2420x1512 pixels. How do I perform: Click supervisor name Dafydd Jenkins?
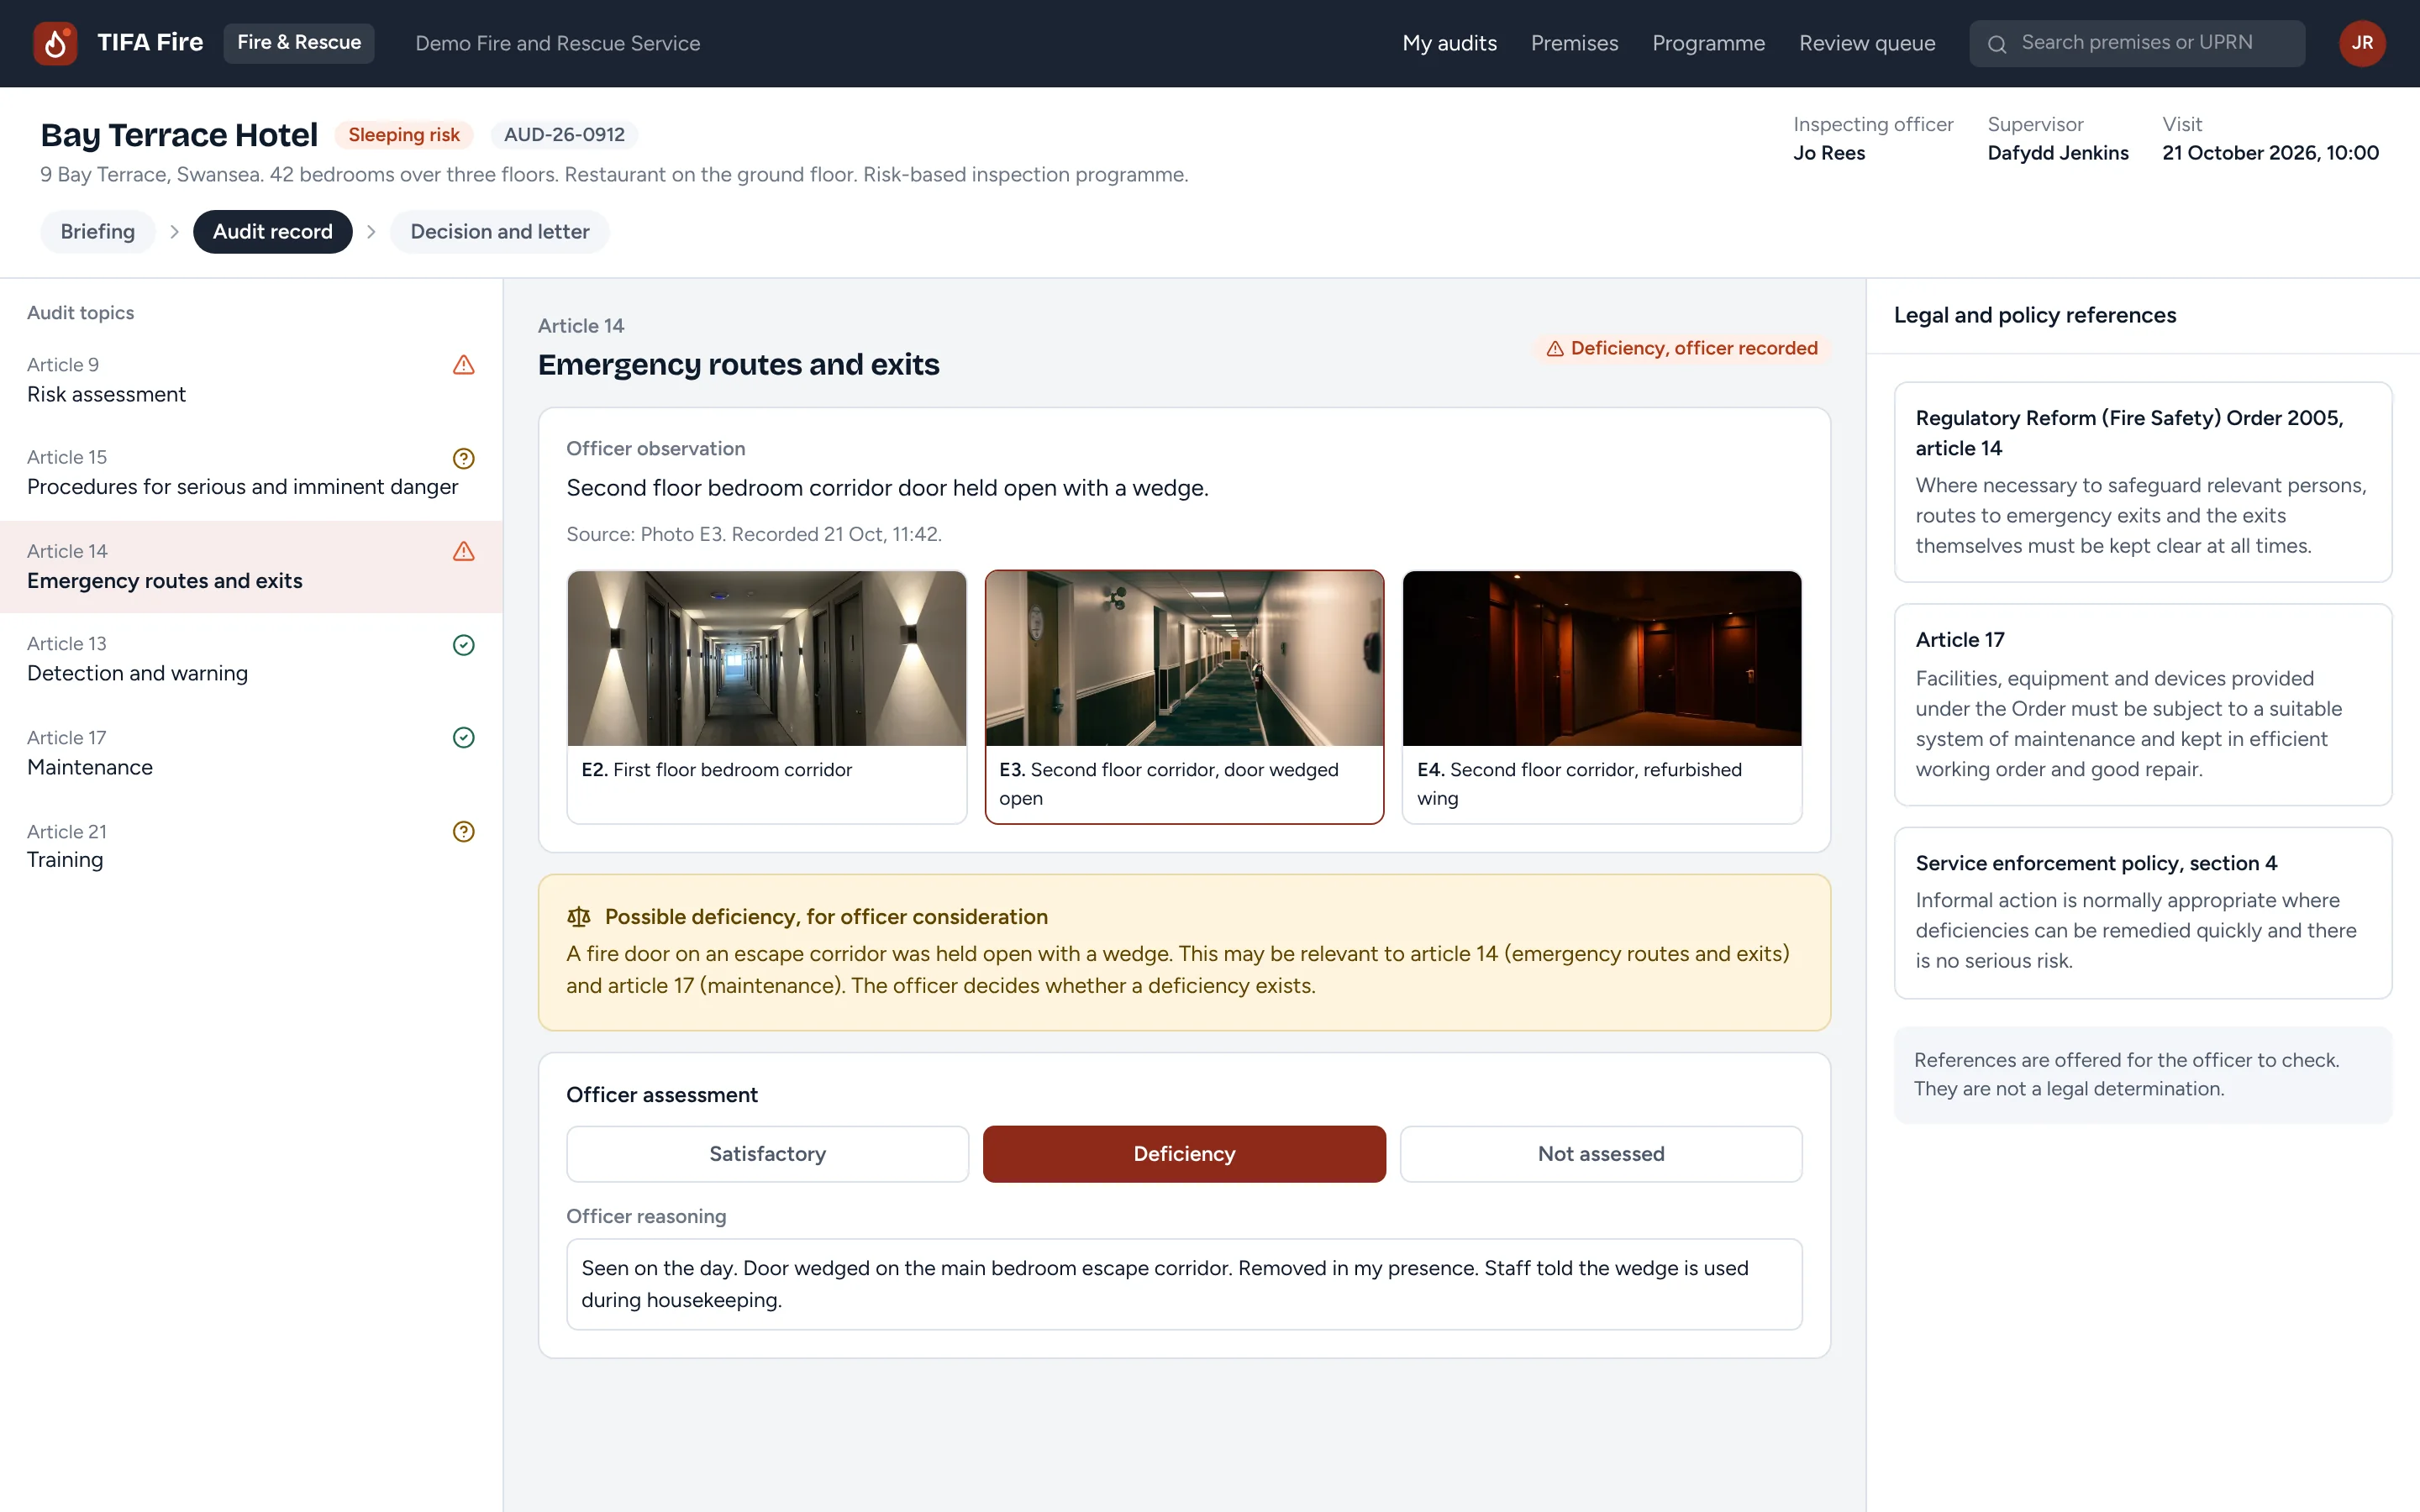(2058, 153)
